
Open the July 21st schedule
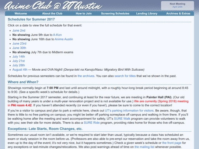pyautogui.click(x=18, y=61)
